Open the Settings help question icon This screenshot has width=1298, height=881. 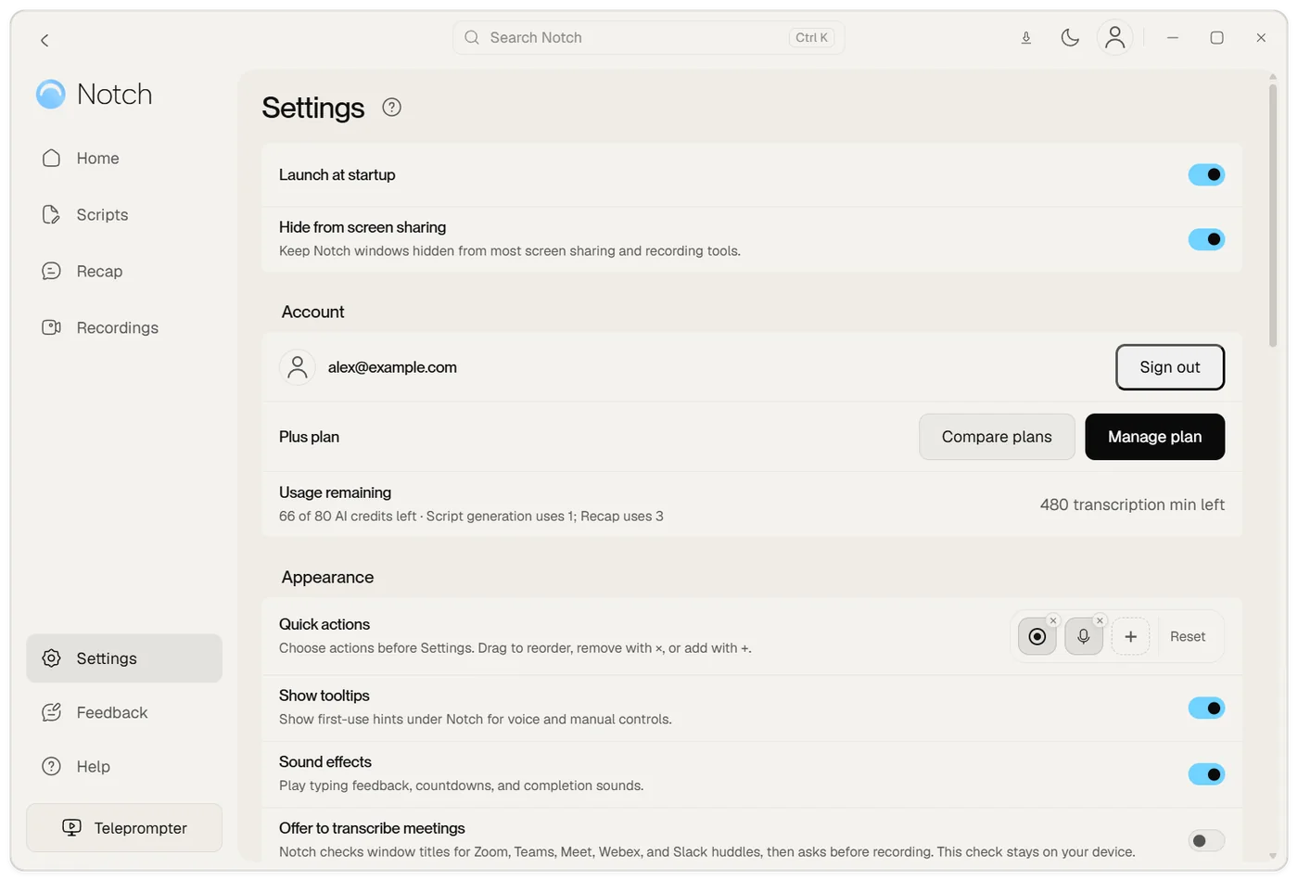click(x=392, y=107)
